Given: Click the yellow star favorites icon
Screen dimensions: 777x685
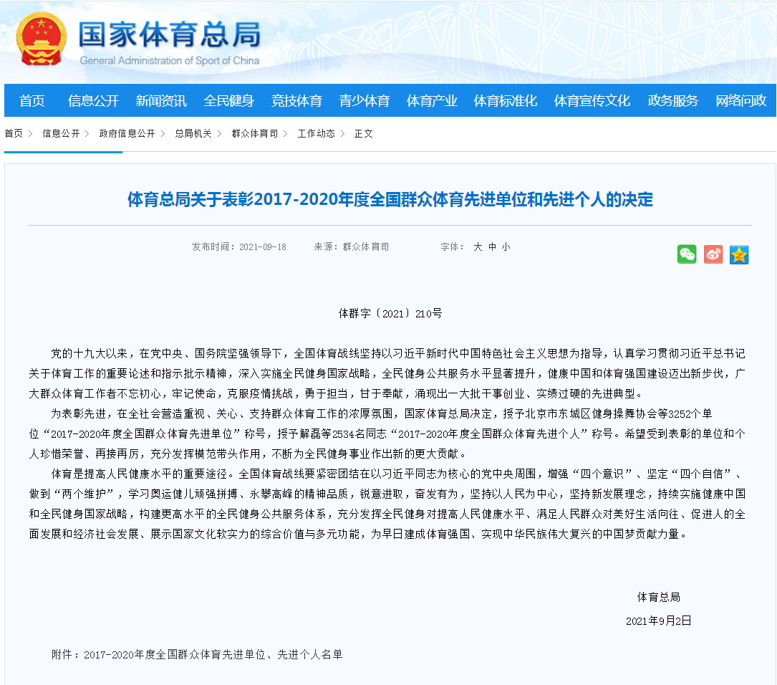Looking at the screenshot, I should (739, 254).
